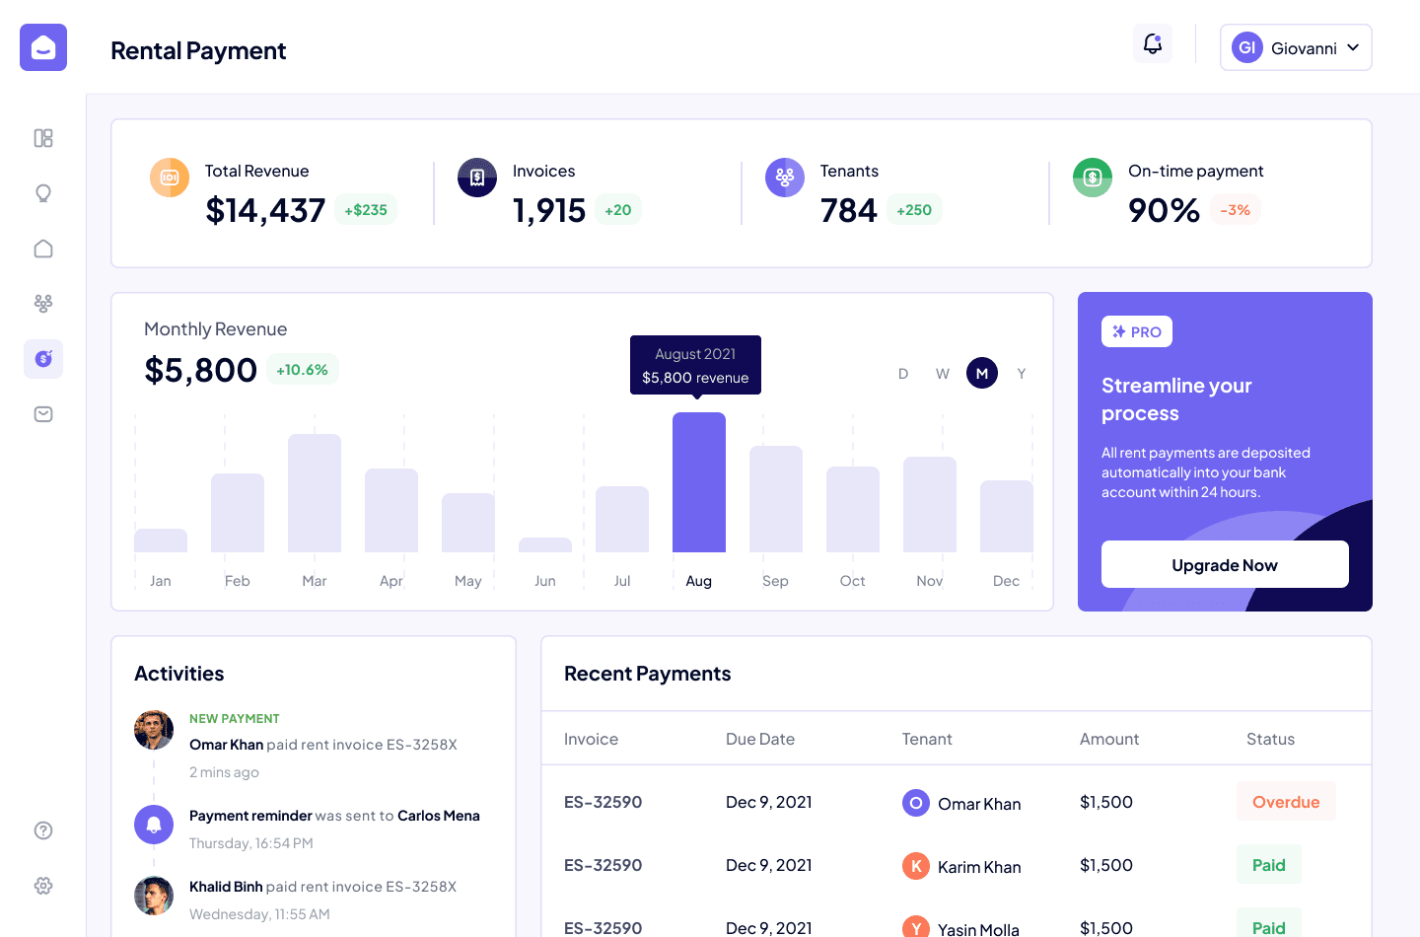Viewport: 1420px width, 937px height.
Task: Select the Jan bar in the chart
Action: coord(161,541)
